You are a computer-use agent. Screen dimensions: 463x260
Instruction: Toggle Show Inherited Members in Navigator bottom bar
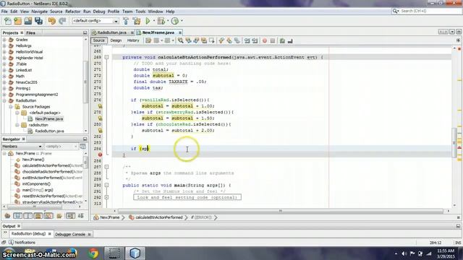point(7,216)
